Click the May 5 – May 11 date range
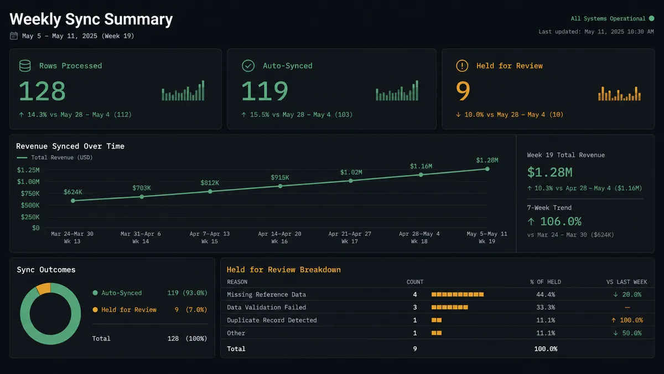Screen dimensions: 664x374 (78, 36)
